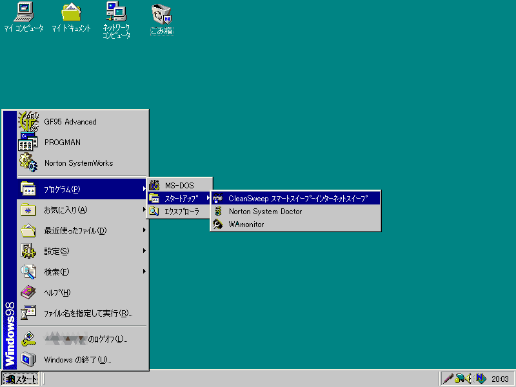Click the 設定 settings icon
The height and width of the screenshot is (387, 516).
tap(28, 251)
